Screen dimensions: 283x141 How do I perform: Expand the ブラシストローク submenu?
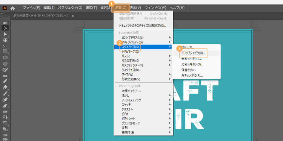coord(143,123)
